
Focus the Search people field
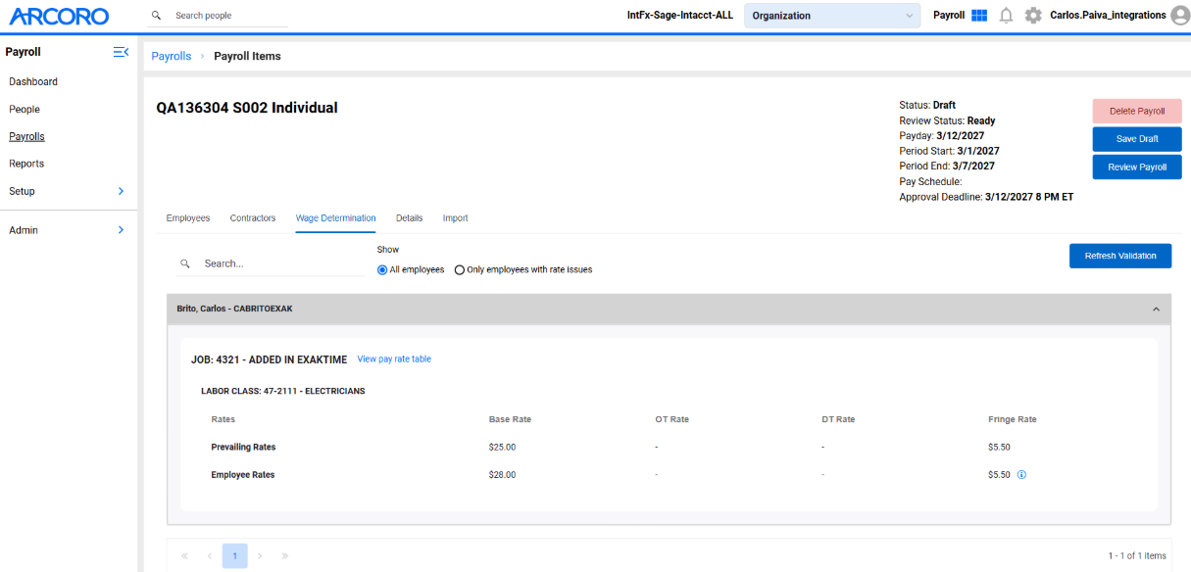[x=230, y=16]
